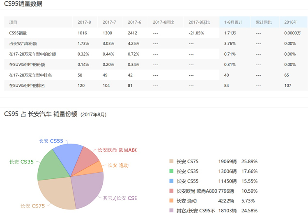
Task: Click the purple 其它 legend swatch
Action: point(171,211)
